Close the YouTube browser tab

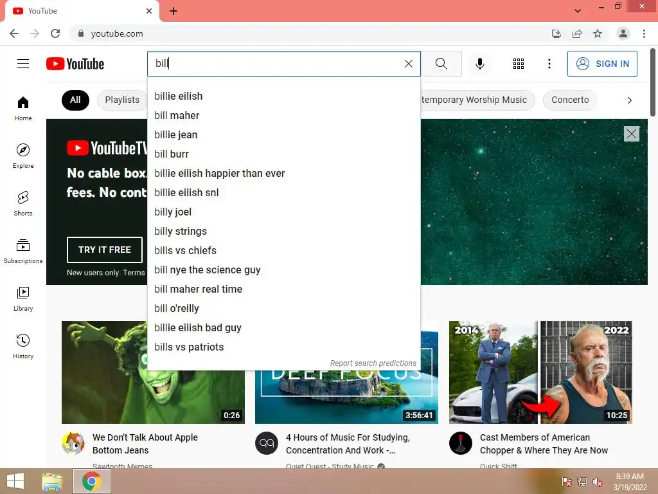coord(149,11)
